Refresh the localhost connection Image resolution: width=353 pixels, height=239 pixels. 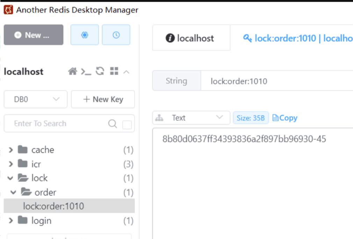(x=100, y=72)
